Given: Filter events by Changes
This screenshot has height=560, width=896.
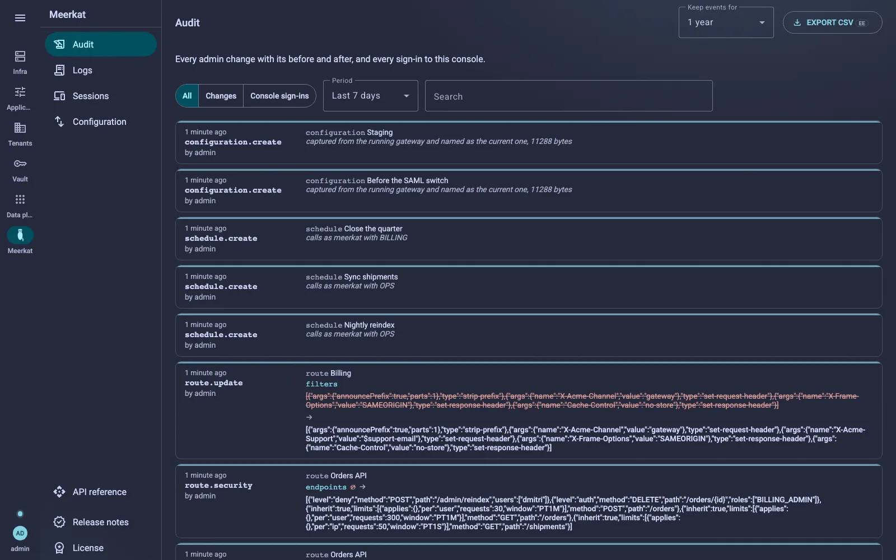Looking at the screenshot, I should [221, 96].
